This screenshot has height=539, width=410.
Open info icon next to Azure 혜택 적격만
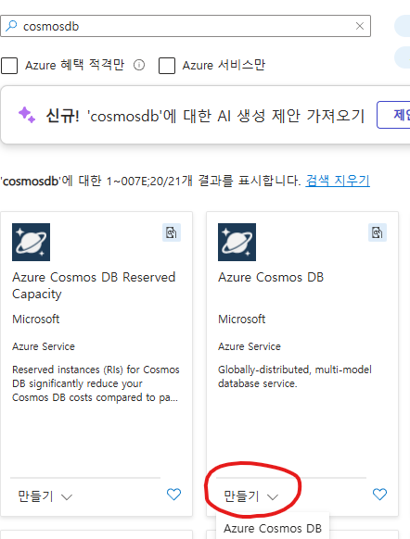click(x=139, y=65)
